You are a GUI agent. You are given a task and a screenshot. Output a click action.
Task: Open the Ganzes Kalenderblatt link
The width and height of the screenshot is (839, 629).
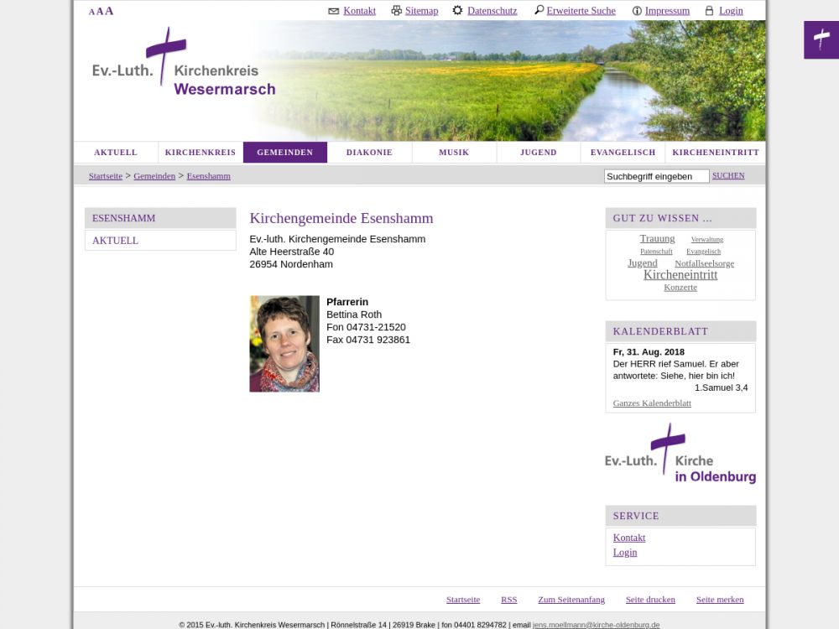[652, 403]
